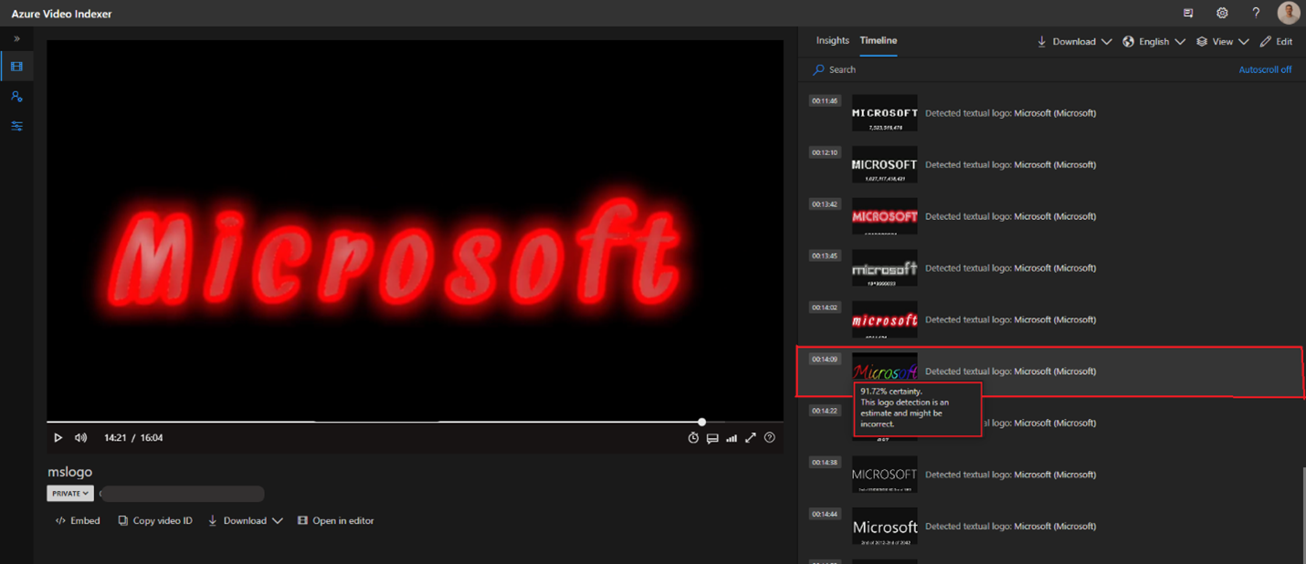Screen dimensions: 1306x564
Task: Toggle the Autoscroll off link
Action: [1265, 69]
